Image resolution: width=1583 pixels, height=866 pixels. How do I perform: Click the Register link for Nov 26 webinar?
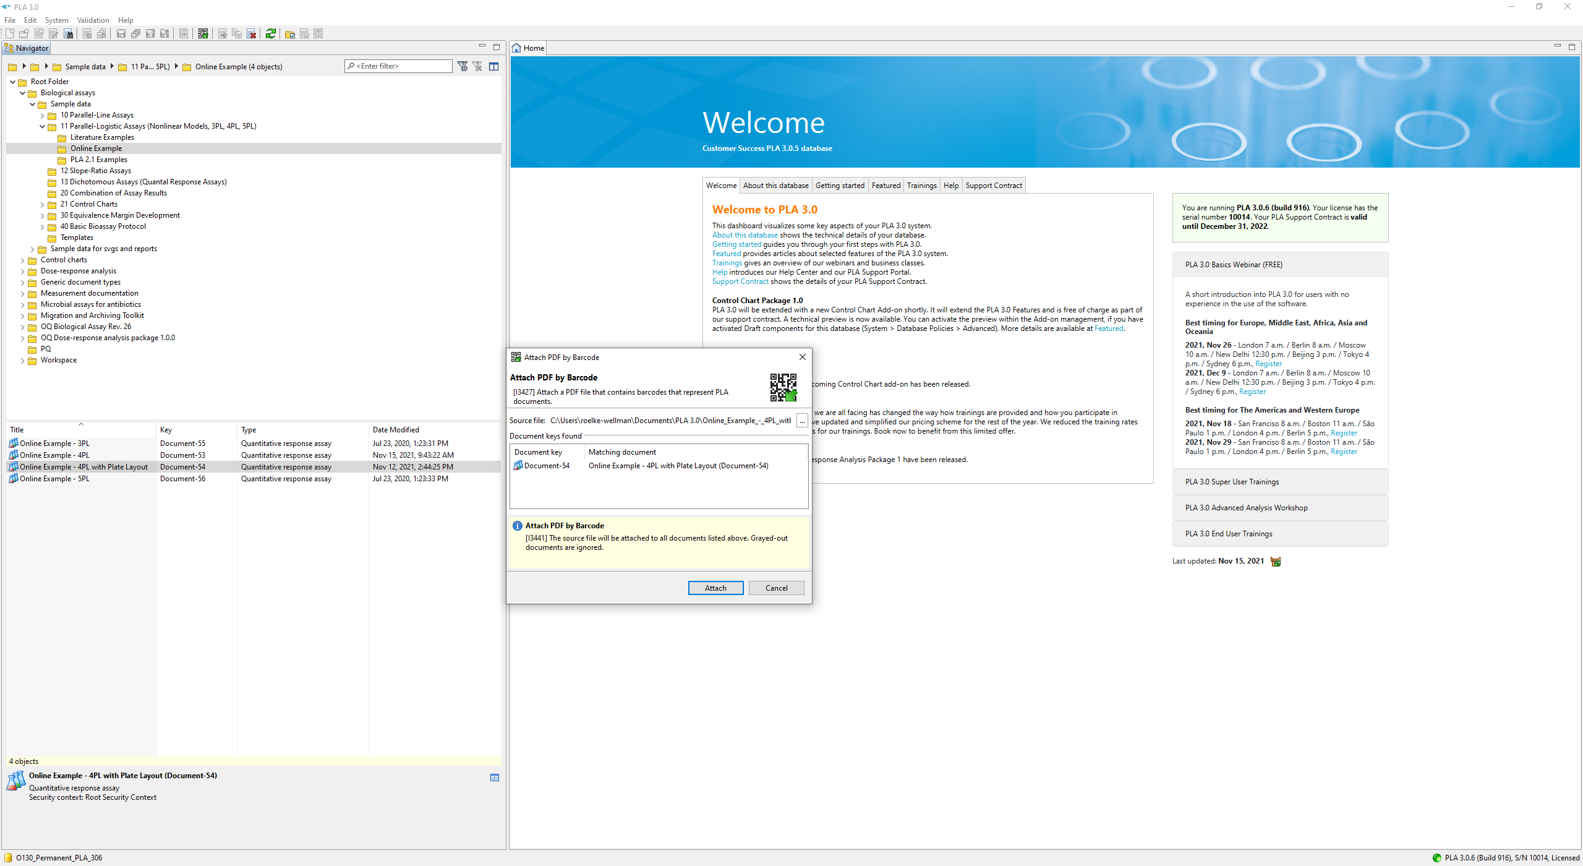[x=1268, y=364]
